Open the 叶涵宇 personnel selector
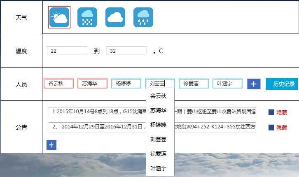 coord(228,84)
